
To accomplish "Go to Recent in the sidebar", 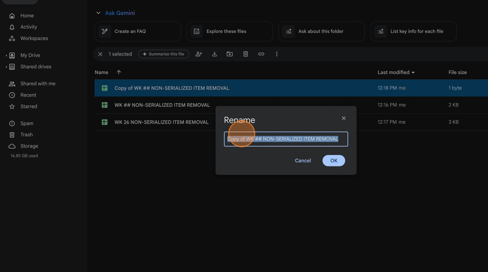I will (28, 95).
